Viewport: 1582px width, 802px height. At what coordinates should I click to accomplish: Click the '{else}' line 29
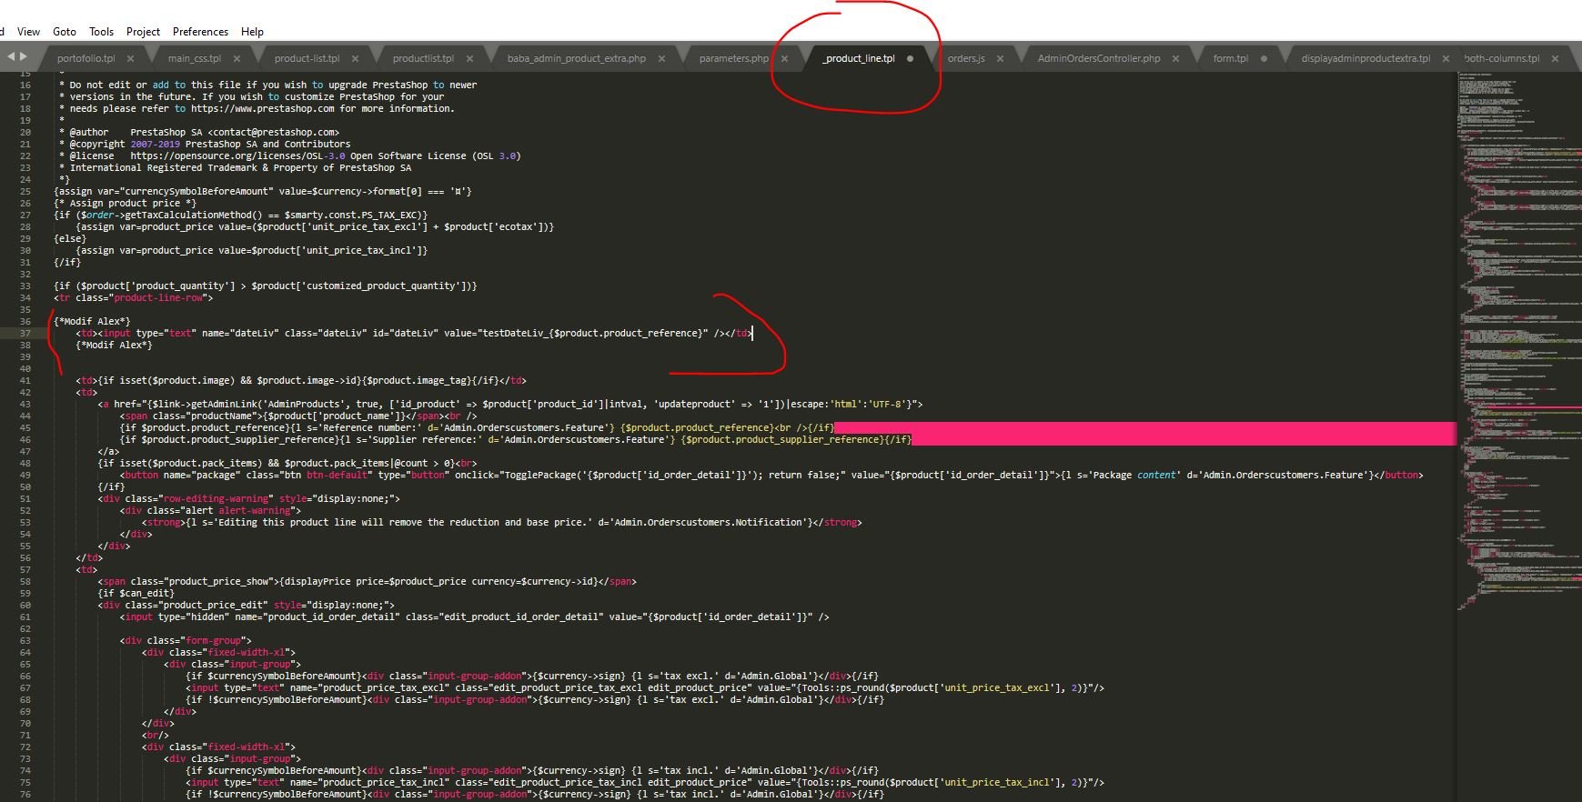click(x=70, y=238)
